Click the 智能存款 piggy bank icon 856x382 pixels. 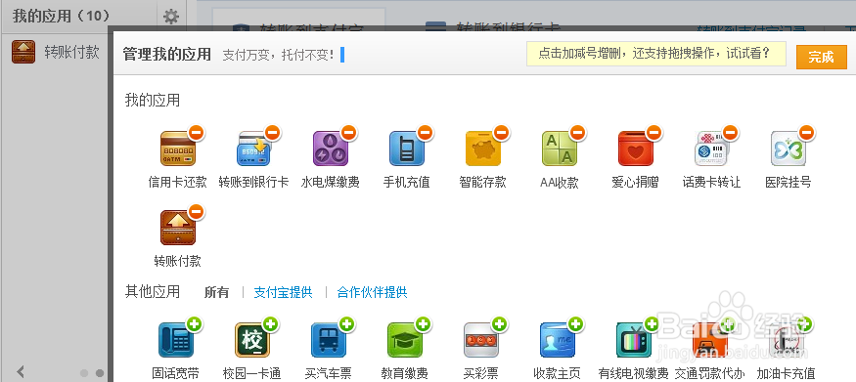tap(483, 149)
